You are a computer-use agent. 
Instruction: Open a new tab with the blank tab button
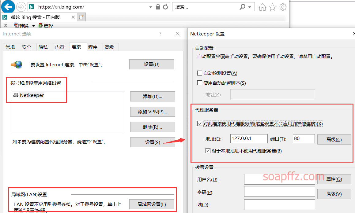coord(81,17)
